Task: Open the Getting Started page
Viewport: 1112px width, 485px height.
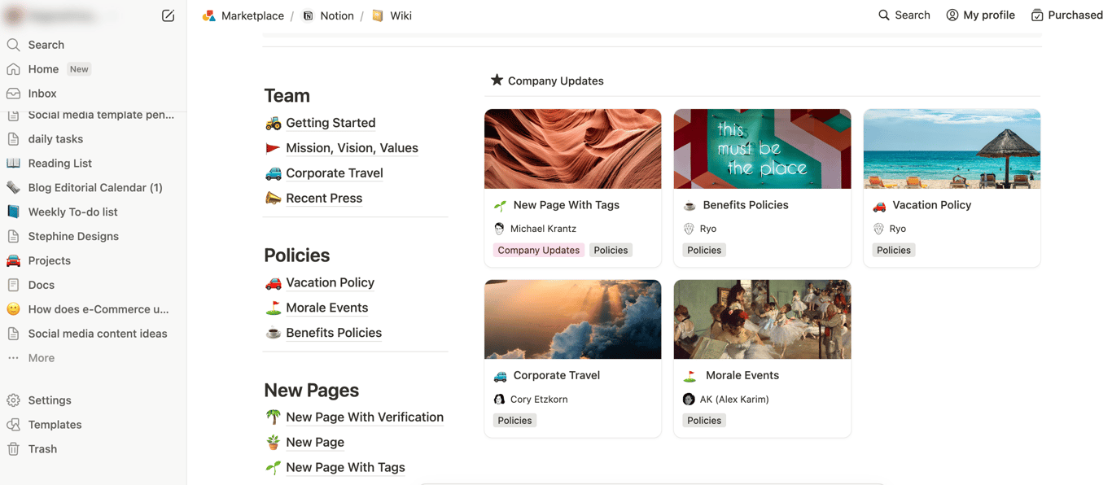Action: (x=330, y=122)
